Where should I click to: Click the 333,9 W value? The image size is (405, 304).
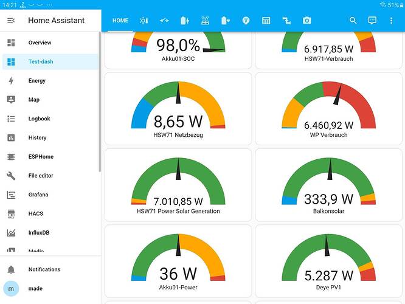[x=328, y=199]
